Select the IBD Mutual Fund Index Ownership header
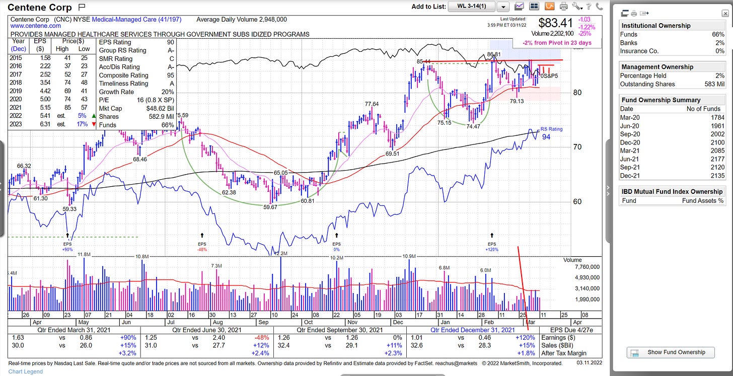Screen dimensions: 733x376 click(x=672, y=191)
